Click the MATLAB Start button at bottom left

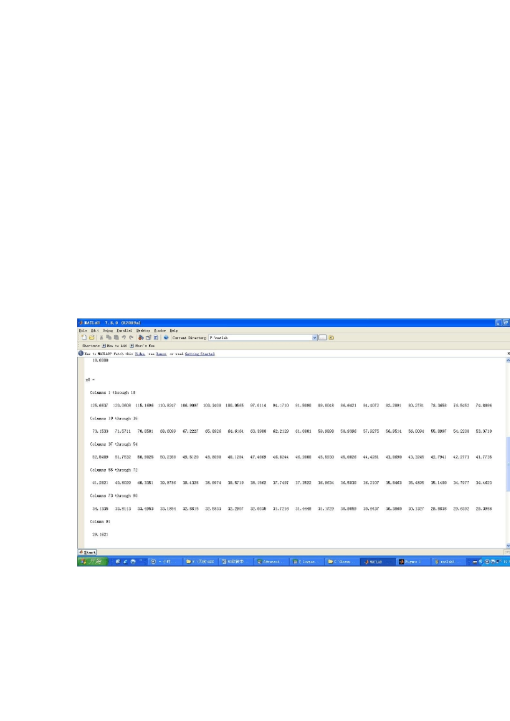click(x=88, y=552)
